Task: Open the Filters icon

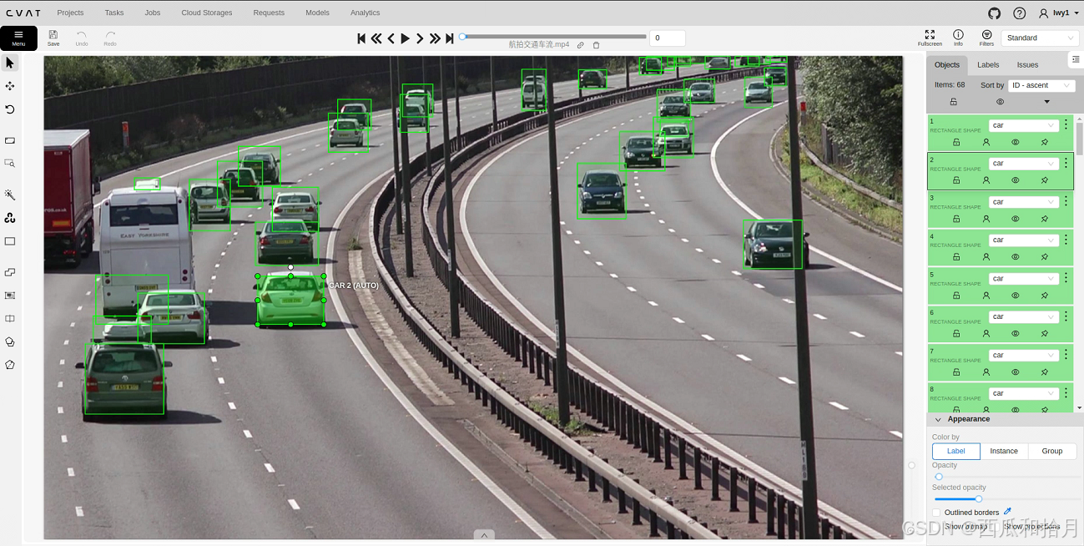Action: pos(986,38)
